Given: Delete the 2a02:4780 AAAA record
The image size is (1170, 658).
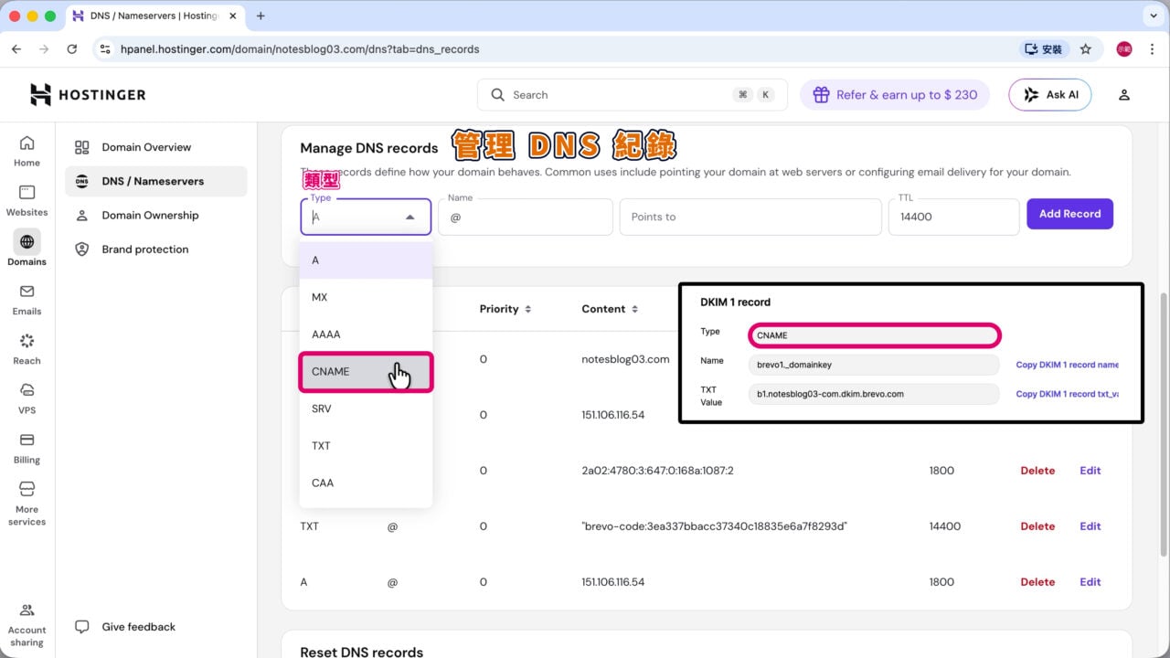Looking at the screenshot, I should pos(1037,471).
